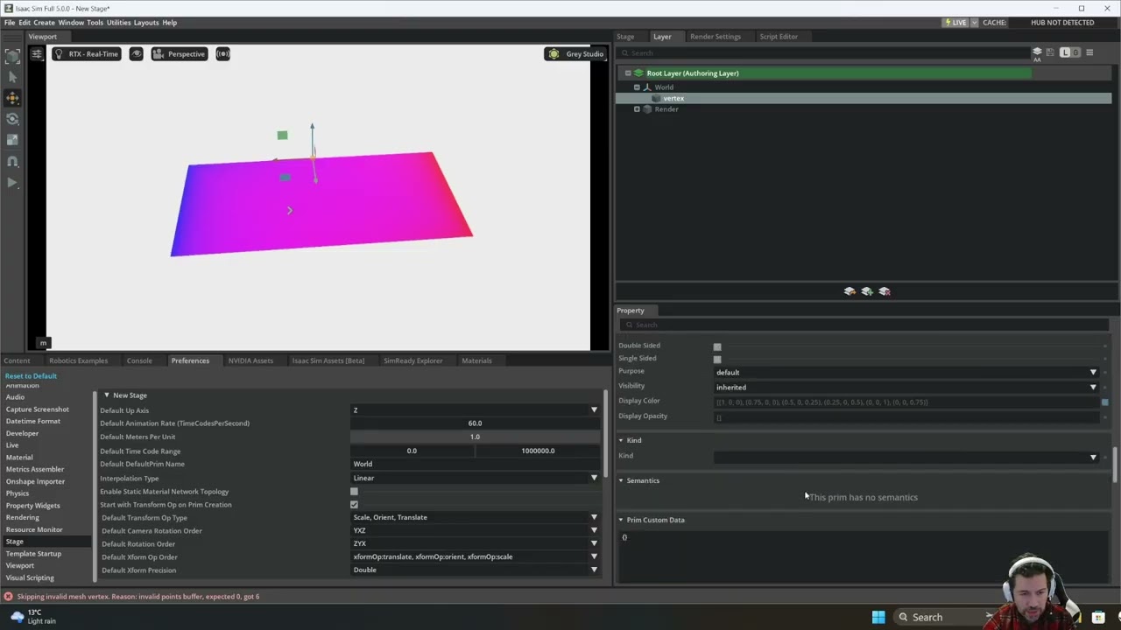The image size is (1121, 630).
Task: Open the Purpose dropdown
Action: click(906, 372)
